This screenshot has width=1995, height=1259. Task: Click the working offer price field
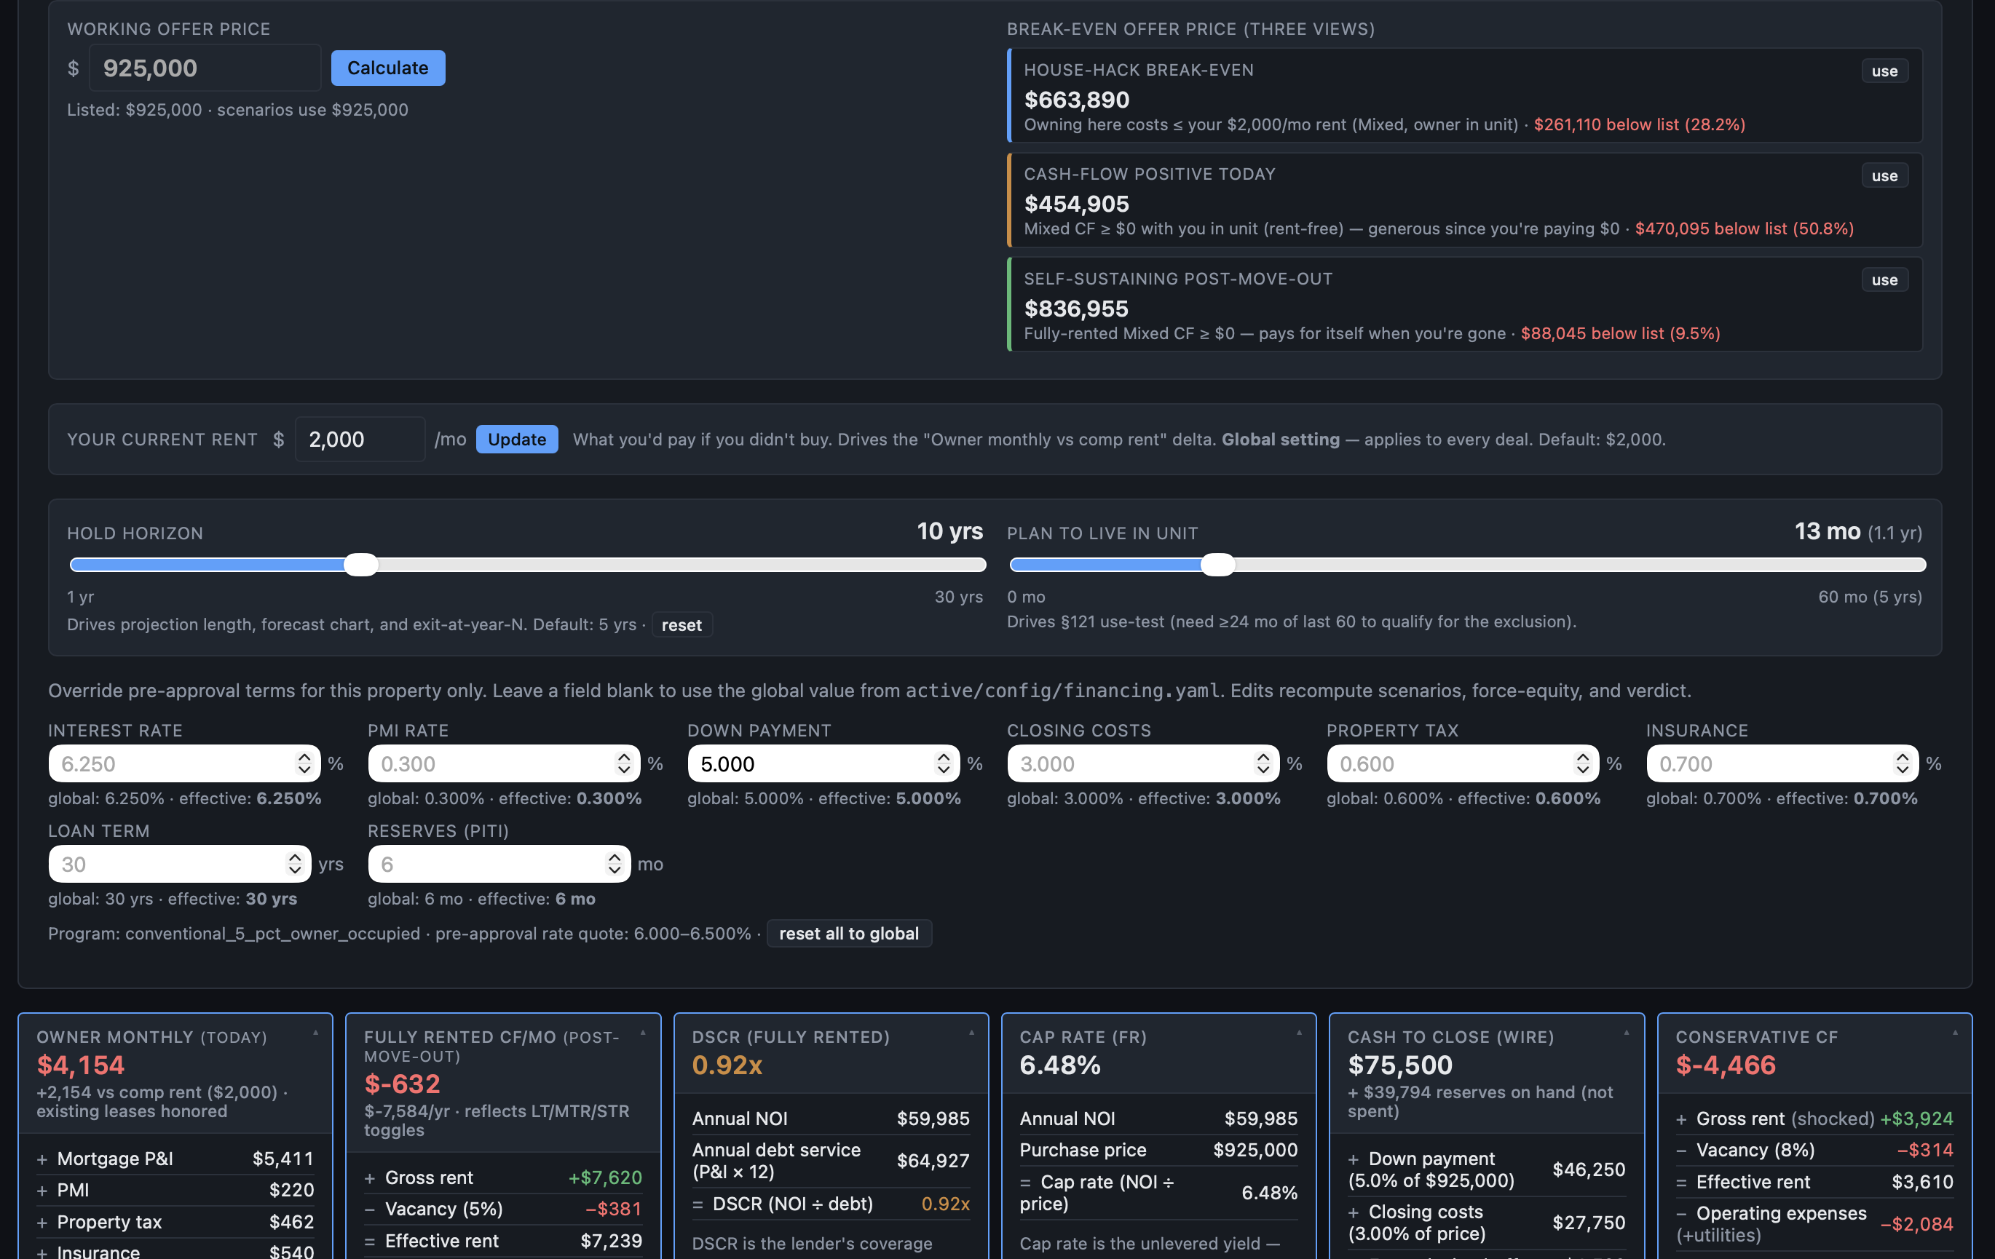point(205,68)
